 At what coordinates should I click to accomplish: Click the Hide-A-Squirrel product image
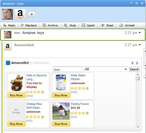(16, 82)
